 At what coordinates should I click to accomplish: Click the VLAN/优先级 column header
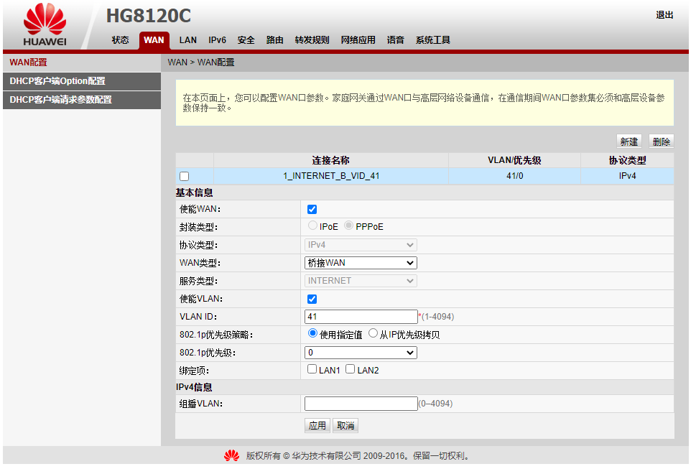[x=514, y=160]
